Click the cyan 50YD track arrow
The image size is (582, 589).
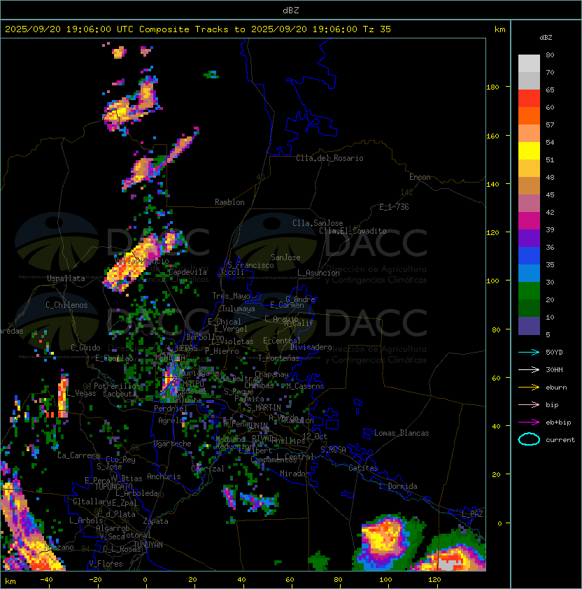(x=529, y=352)
